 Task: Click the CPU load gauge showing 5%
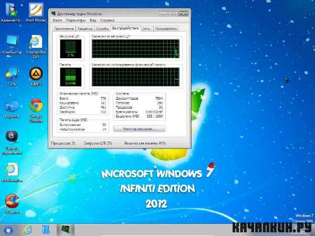click(x=71, y=49)
